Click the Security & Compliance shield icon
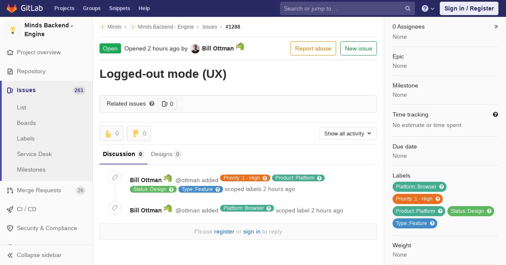506x265 pixels. click(x=10, y=228)
